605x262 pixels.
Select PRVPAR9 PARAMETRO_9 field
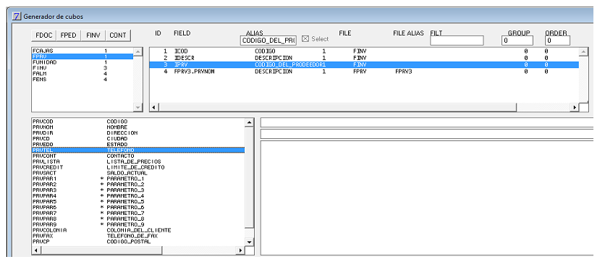coord(138,224)
